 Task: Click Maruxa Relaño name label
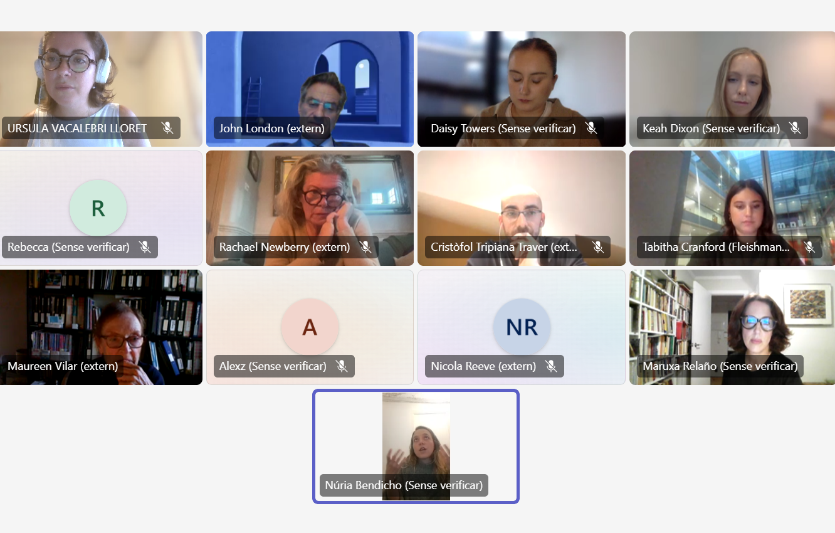(x=720, y=366)
